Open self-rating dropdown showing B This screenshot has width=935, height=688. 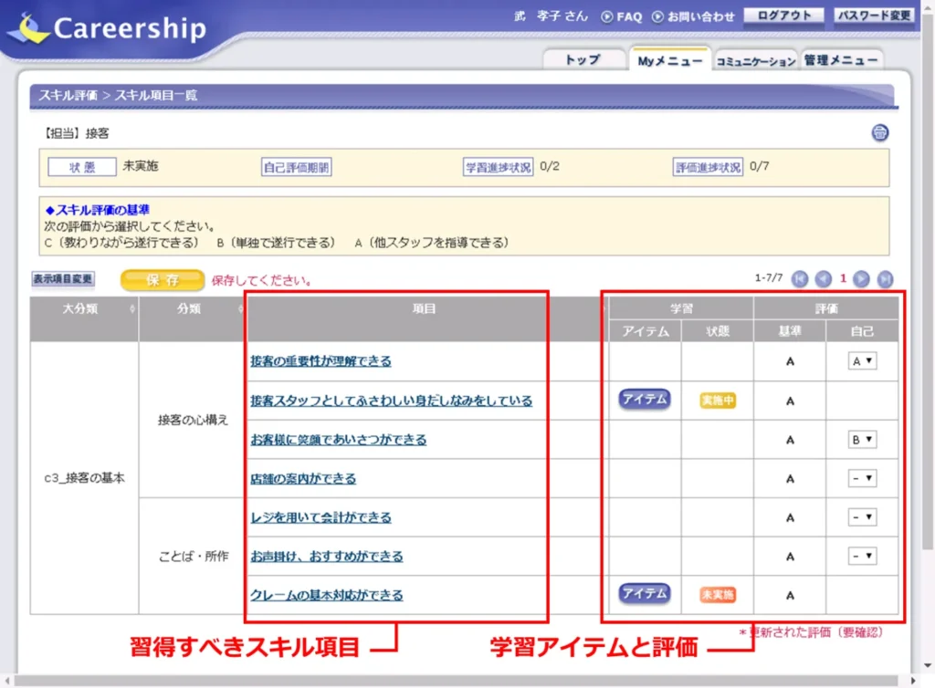[862, 439]
